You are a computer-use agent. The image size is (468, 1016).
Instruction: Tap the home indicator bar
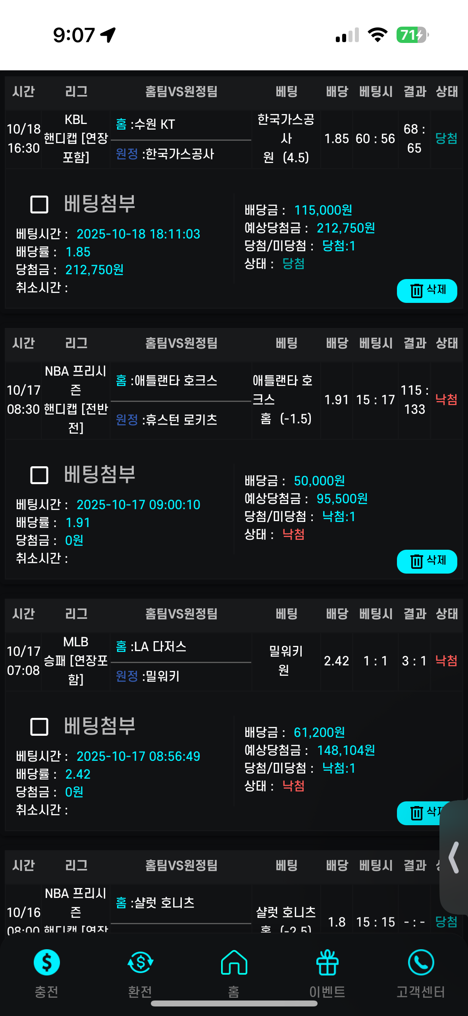(x=234, y=1004)
